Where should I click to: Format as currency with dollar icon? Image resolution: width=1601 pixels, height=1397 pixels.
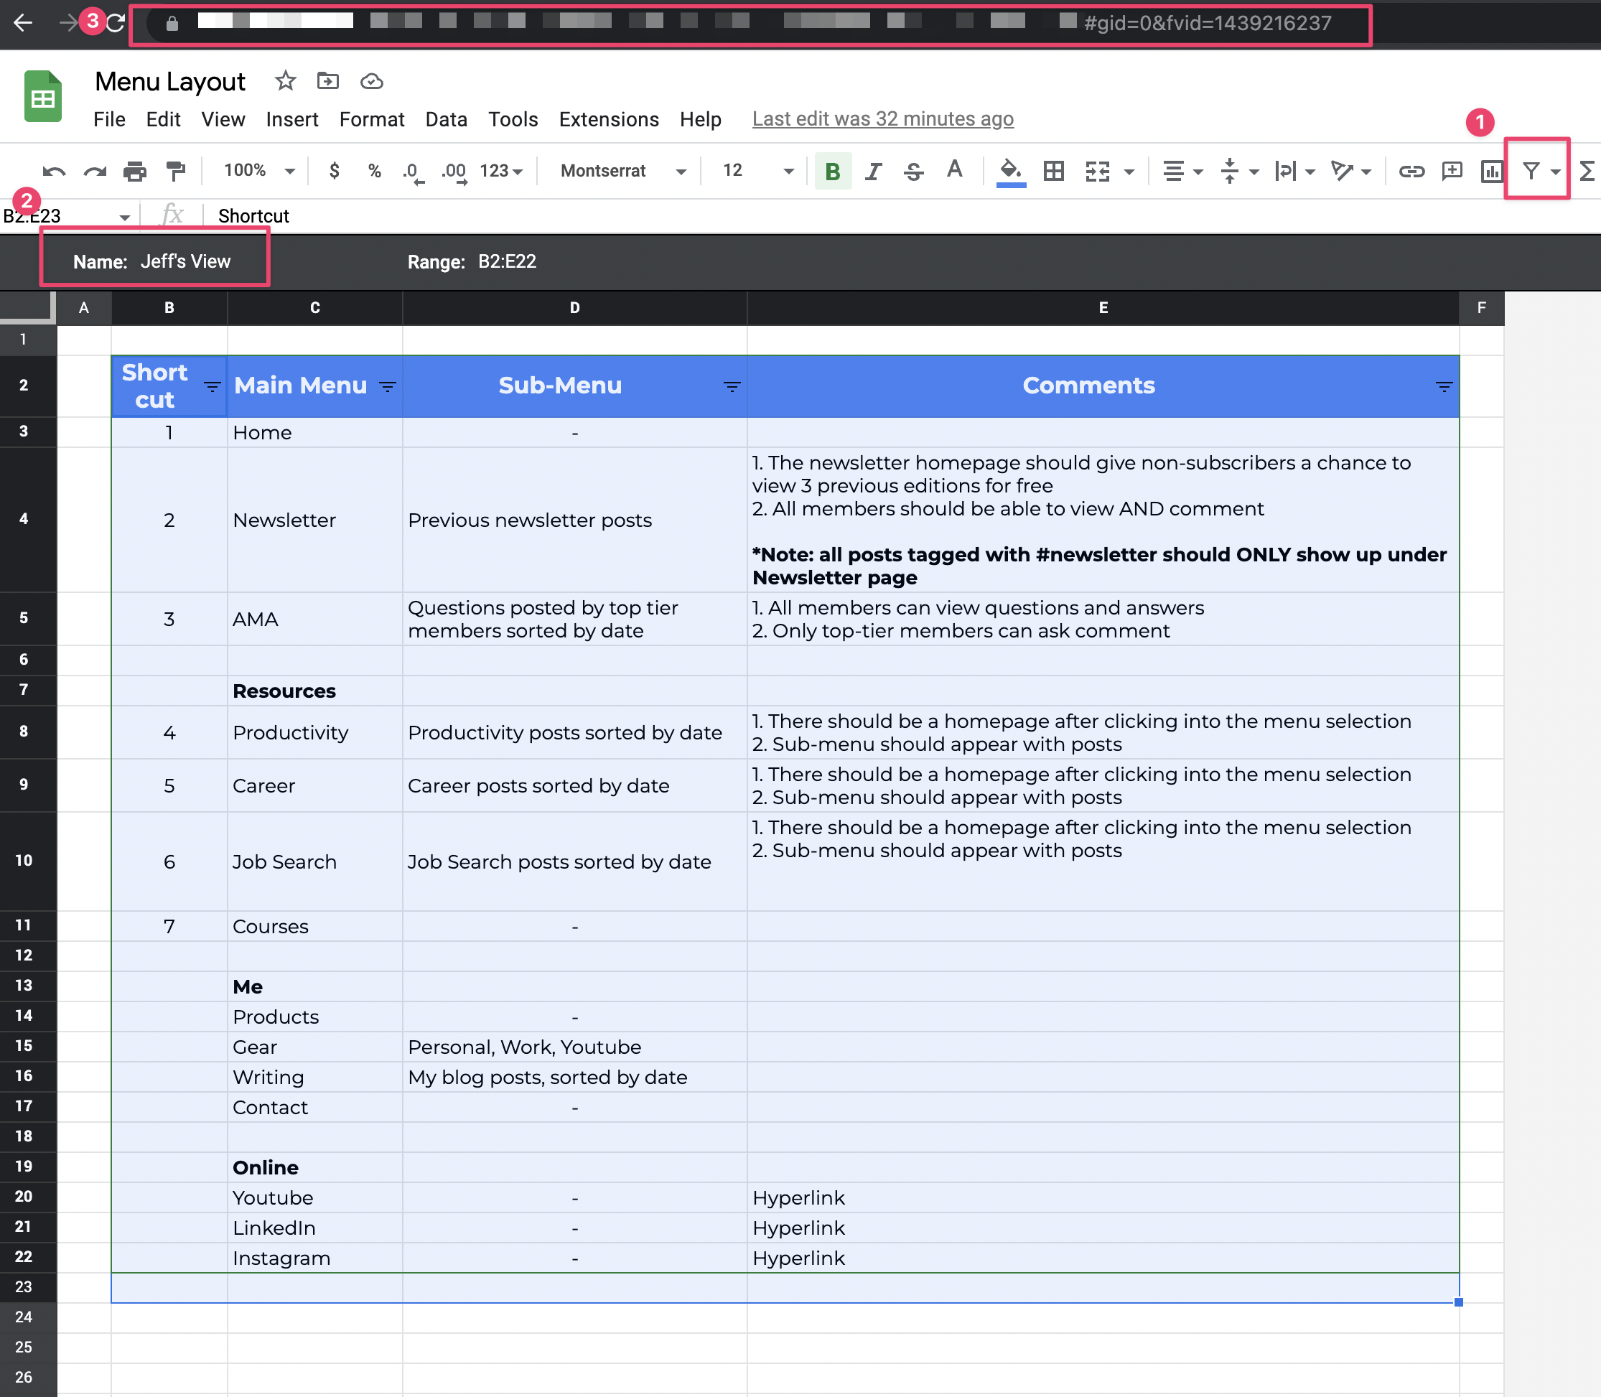[x=335, y=171]
